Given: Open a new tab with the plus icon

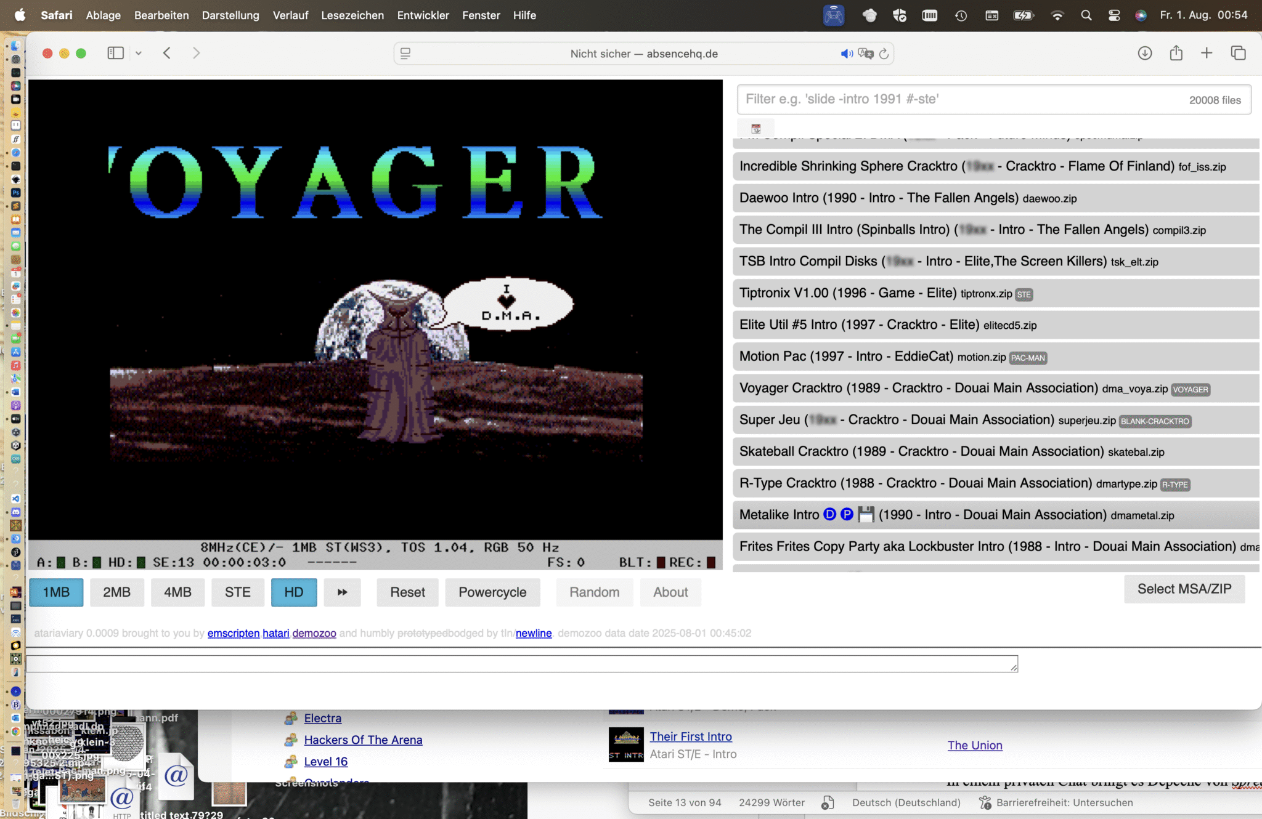Looking at the screenshot, I should coord(1207,53).
